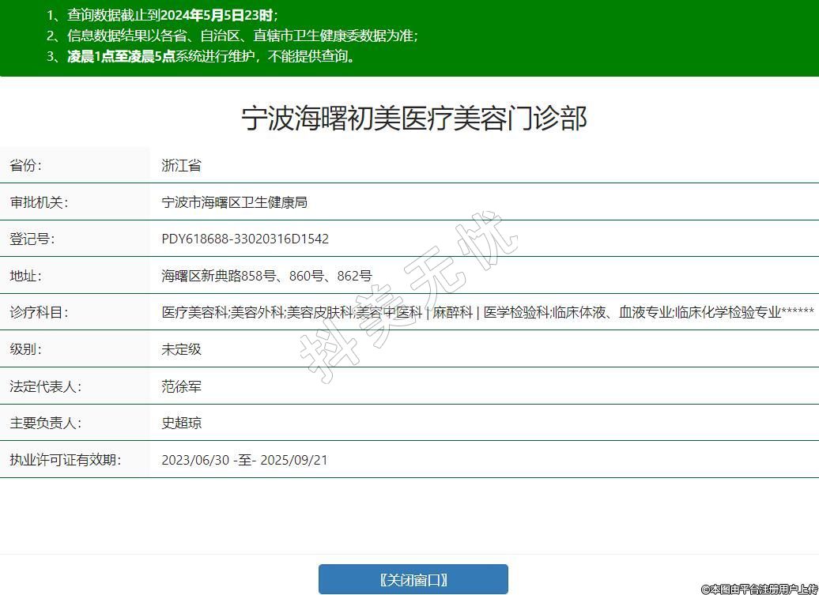
Task: Click the clinic title 宁波海曙初美医疗美容门诊部
Action: 413,119
